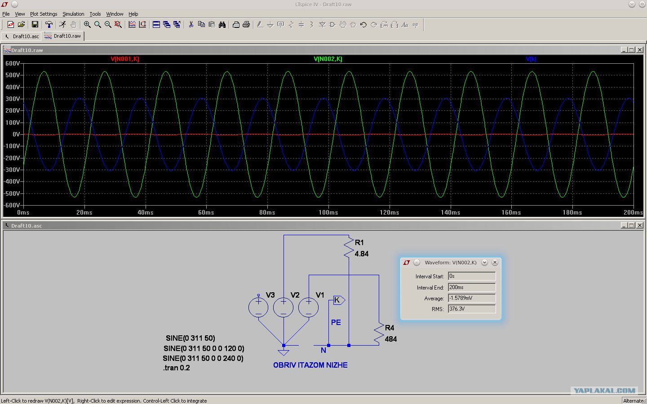Viewport: 647px width, 404px height.
Task: Select the Place Capacitor tool
Action: (301, 25)
